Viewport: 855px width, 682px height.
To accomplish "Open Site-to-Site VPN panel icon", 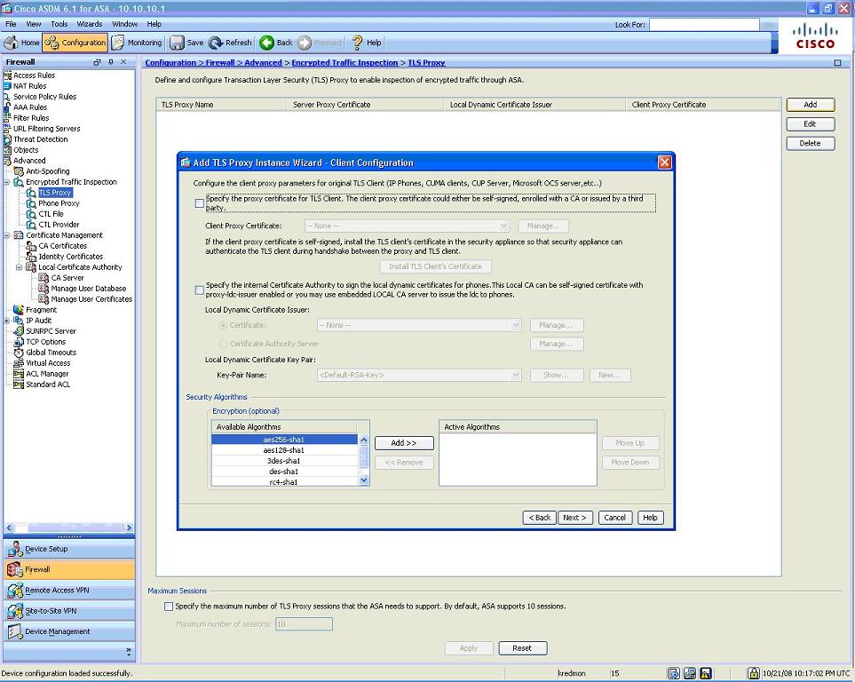I will [15, 611].
